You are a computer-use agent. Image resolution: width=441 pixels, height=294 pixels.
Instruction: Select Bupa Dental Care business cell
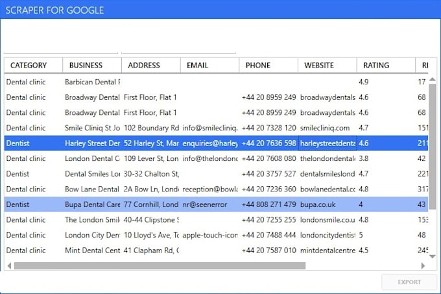click(x=92, y=204)
